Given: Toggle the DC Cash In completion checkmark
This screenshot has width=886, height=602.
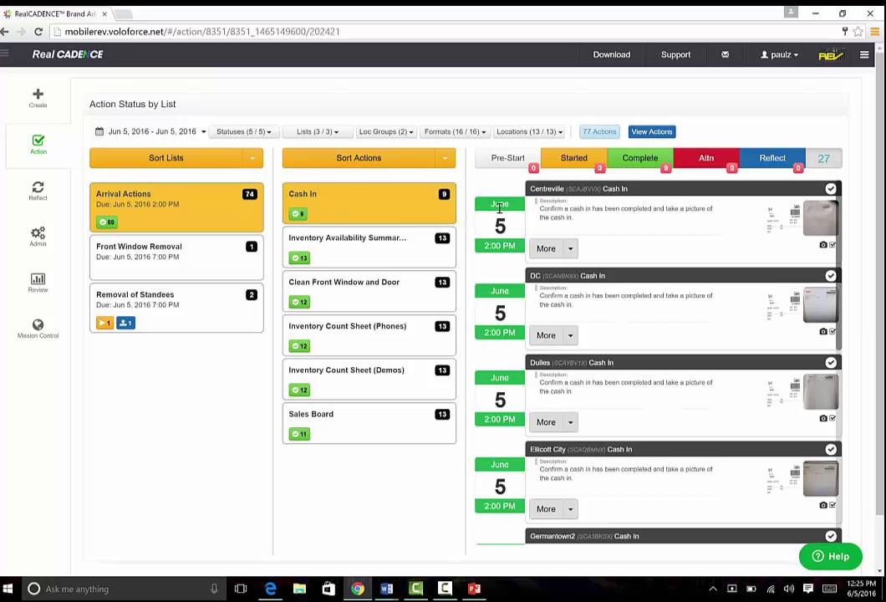Looking at the screenshot, I should (x=831, y=276).
